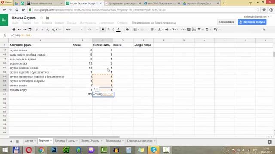
Task: Click the Ру input tools icon
Action: [x=216, y=30]
